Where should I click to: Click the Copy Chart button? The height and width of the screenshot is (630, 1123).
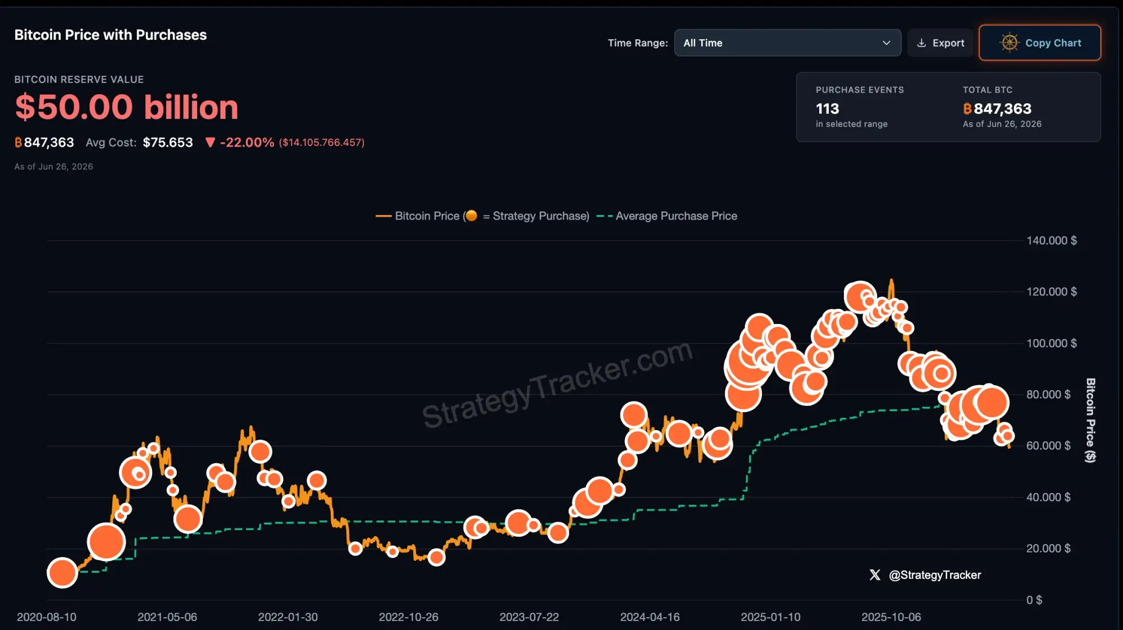pos(1040,43)
